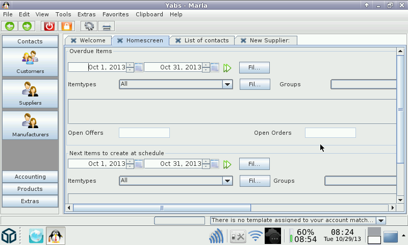Open the Extras sidebar section
Viewport: 408px width, 245px height.
(30, 201)
